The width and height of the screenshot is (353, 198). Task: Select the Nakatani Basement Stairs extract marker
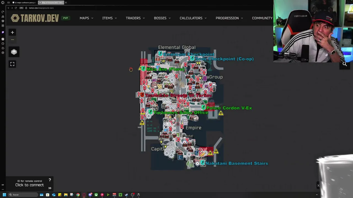203,163
